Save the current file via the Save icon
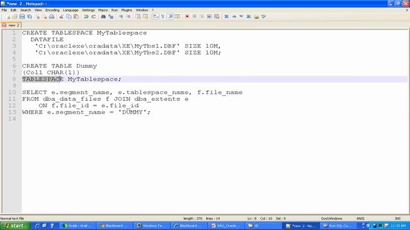The height and width of the screenshot is (230, 410). point(22,17)
